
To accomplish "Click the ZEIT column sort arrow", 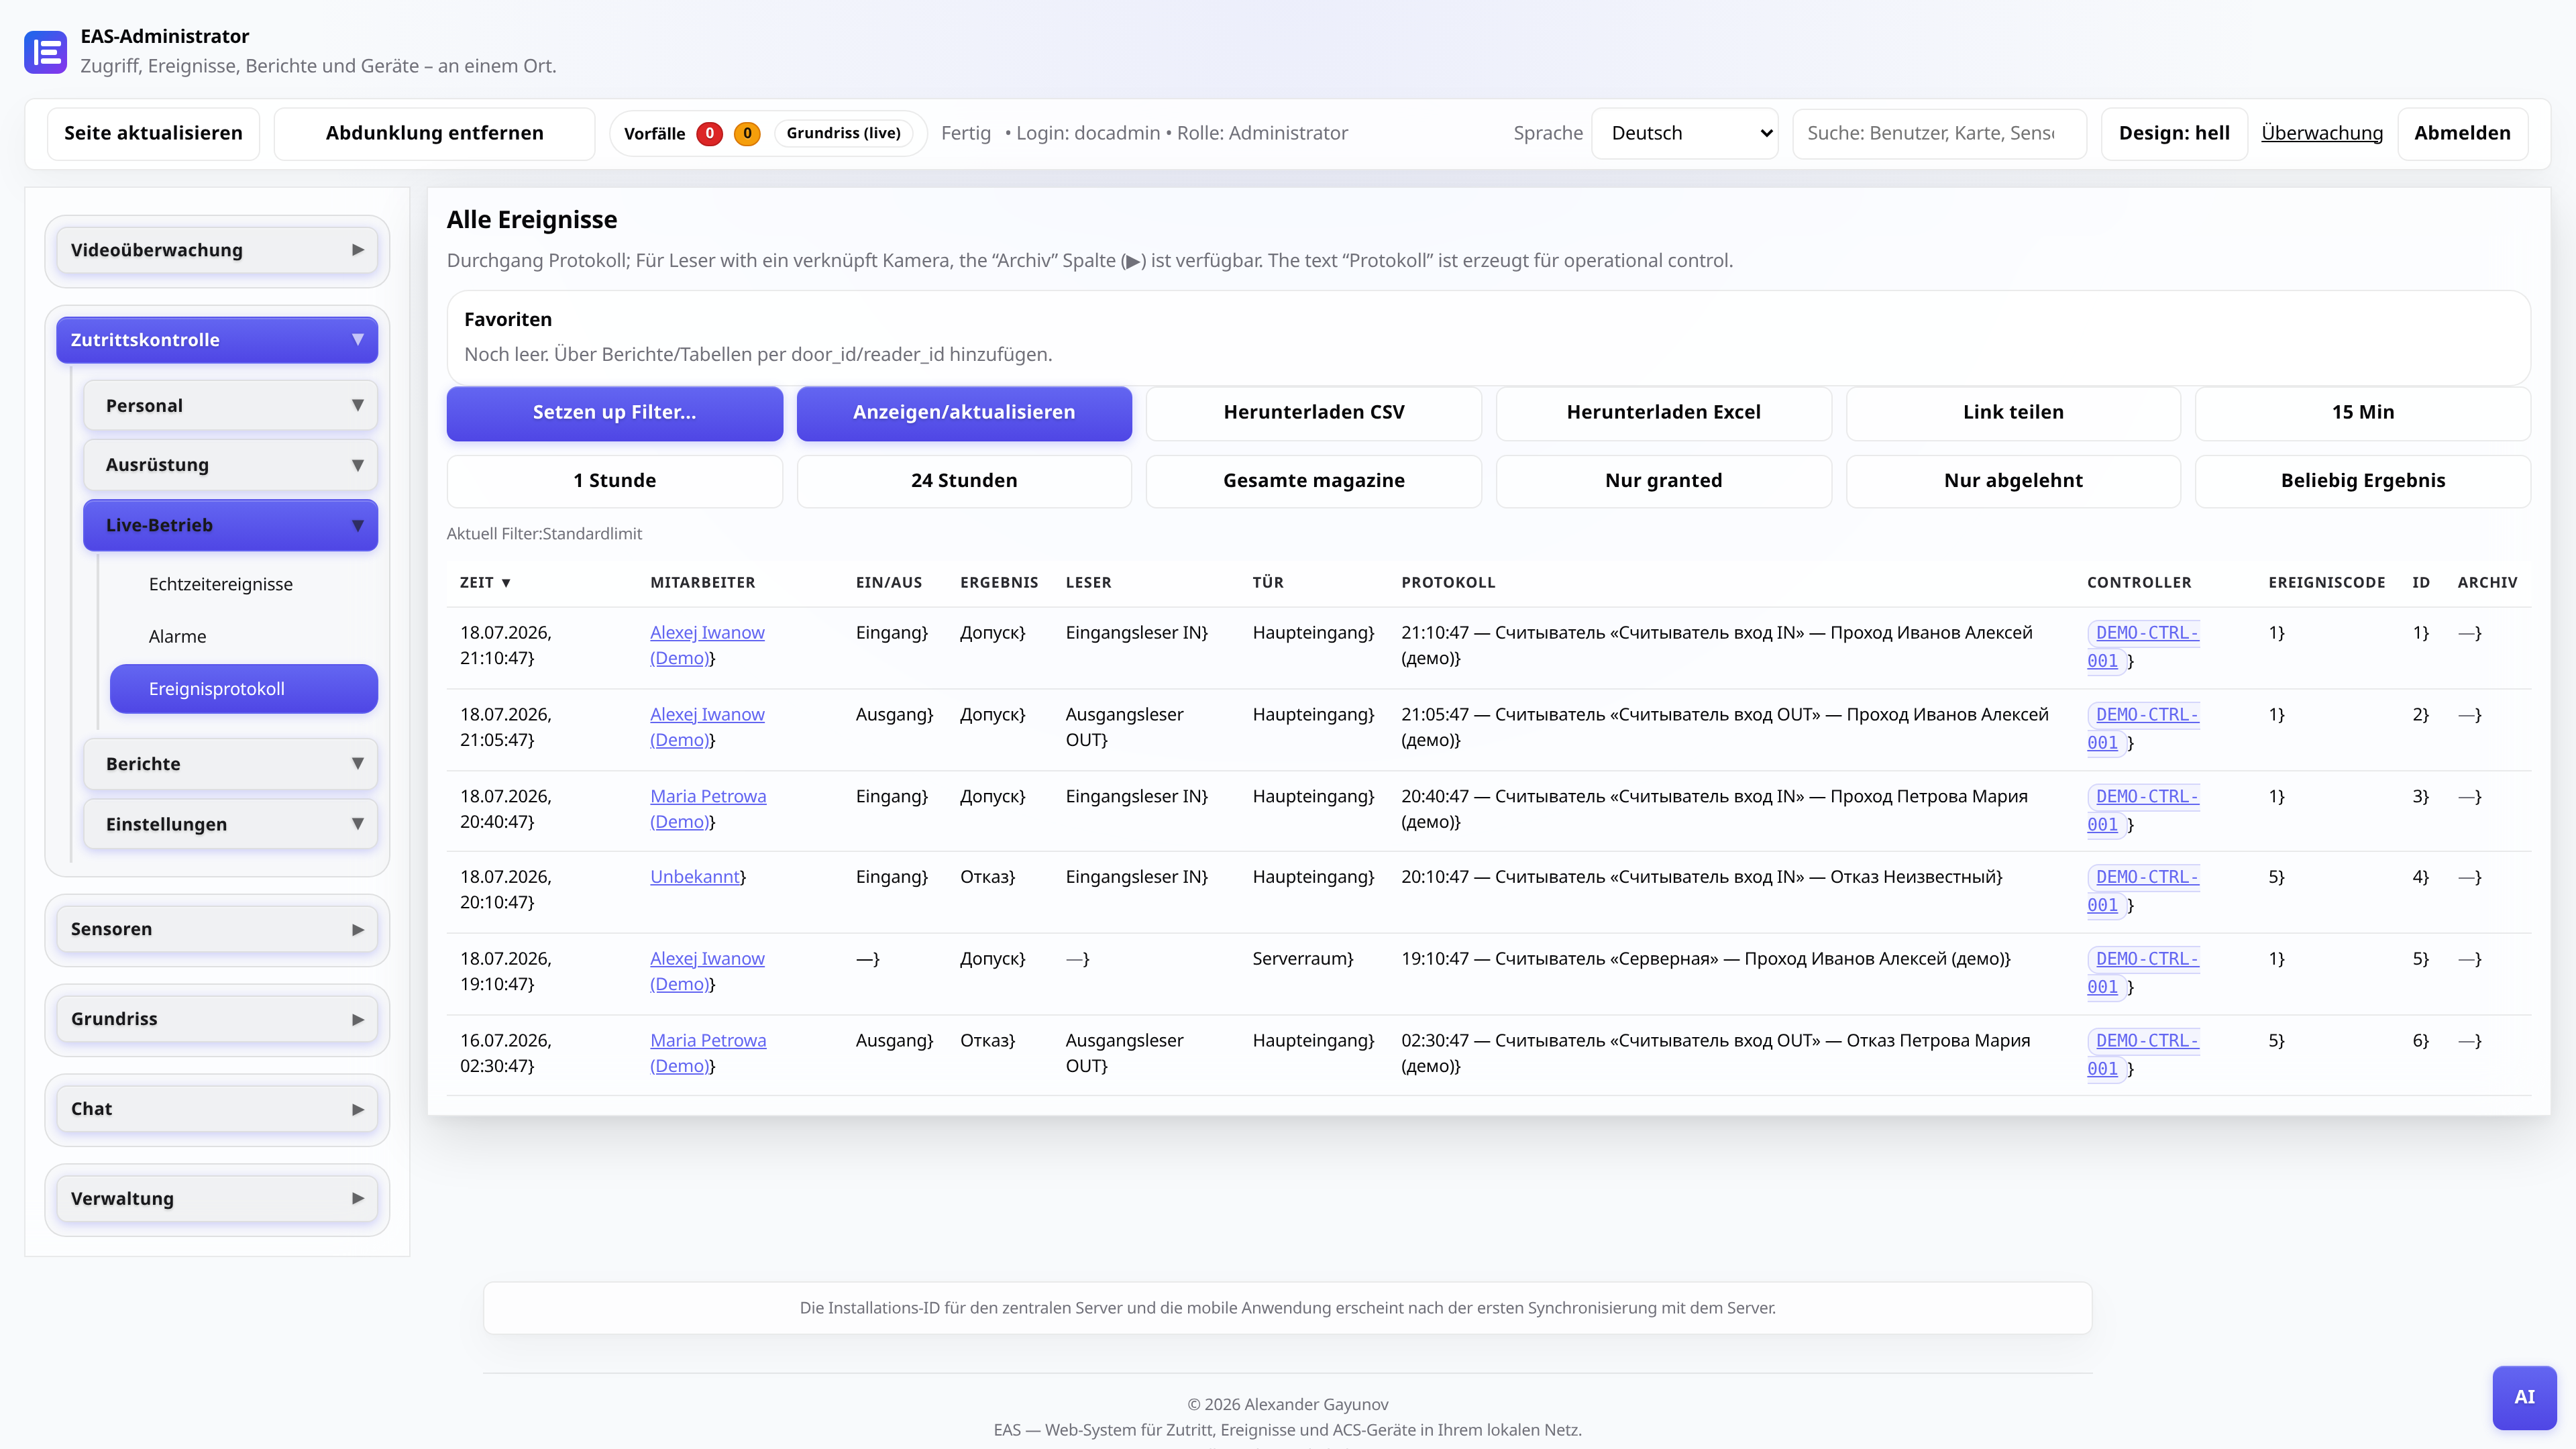I will coord(506,583).
